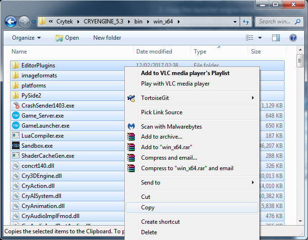Open the recent locations dropdown arrow

point(33,22)
